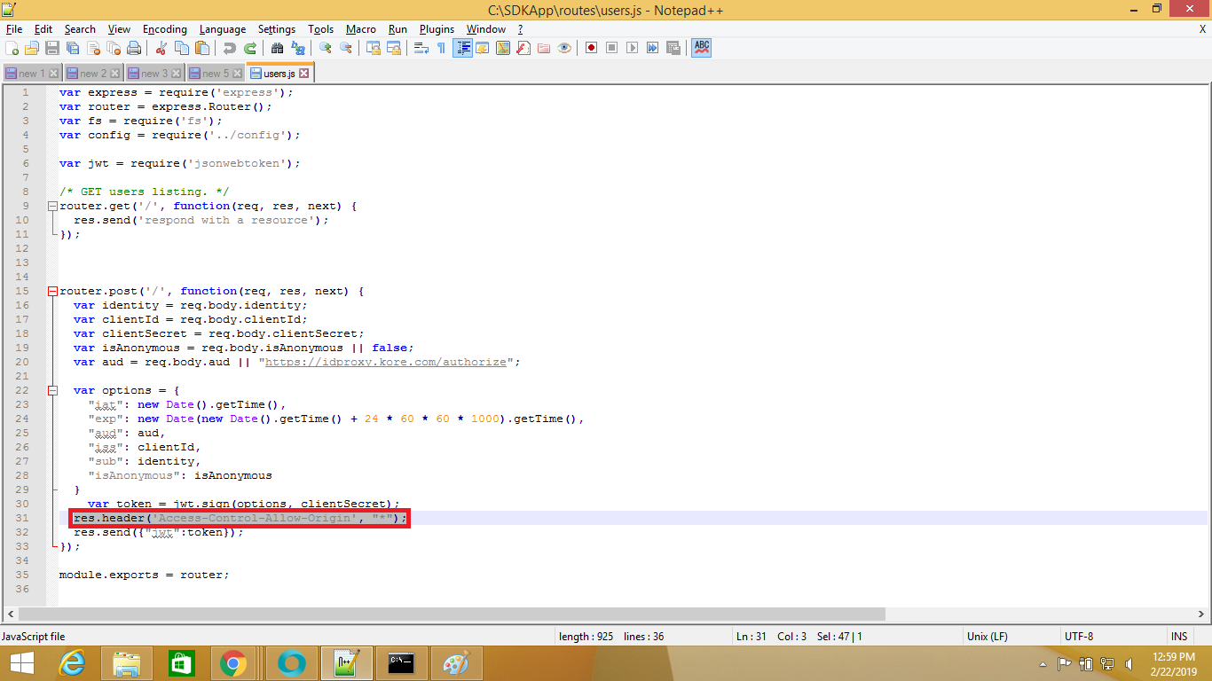Open the Edit menu
The height and width of the screenshot is (681, 1212).
point(43,29)
